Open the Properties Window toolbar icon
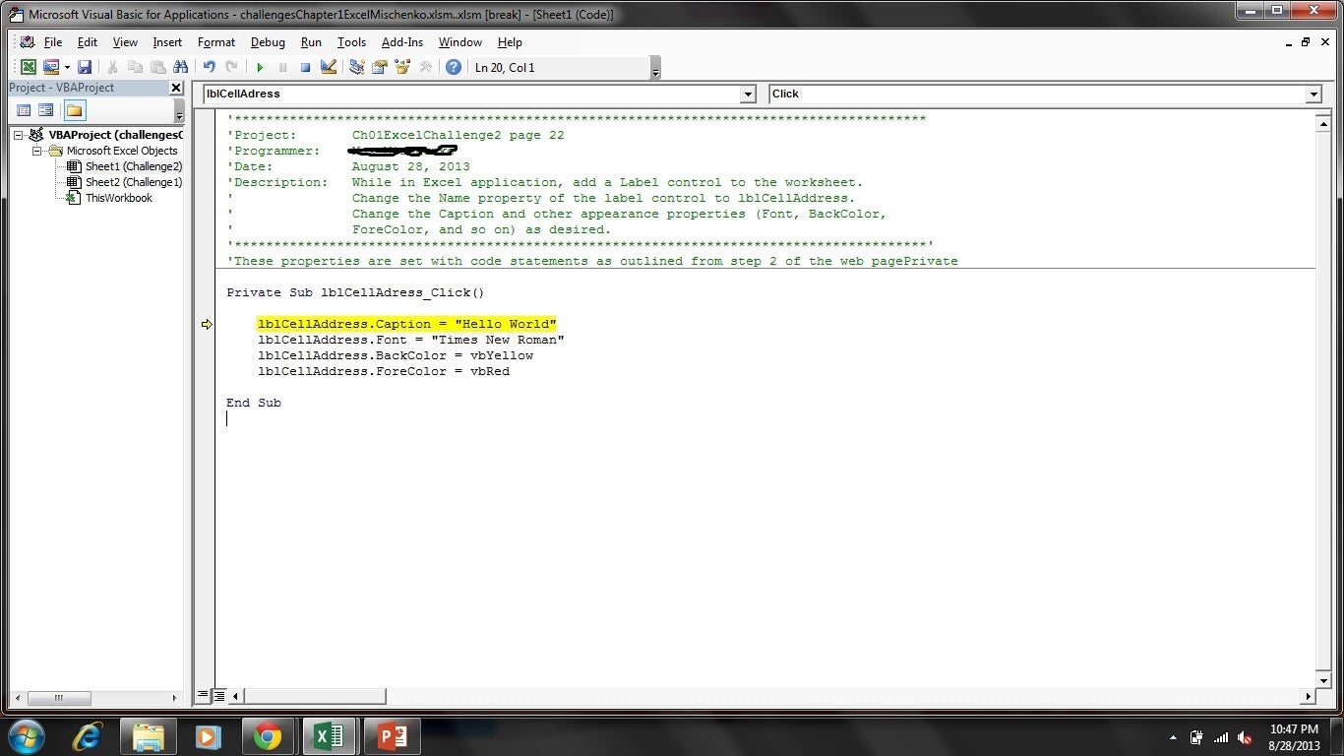The height and width of the screenshot is (756, 1344). pyautogui.click(x=379, y=67)
